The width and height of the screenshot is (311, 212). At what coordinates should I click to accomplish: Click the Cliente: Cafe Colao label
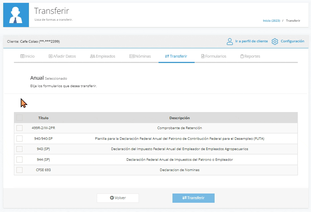pyautogui.click(x=33, y=42)
